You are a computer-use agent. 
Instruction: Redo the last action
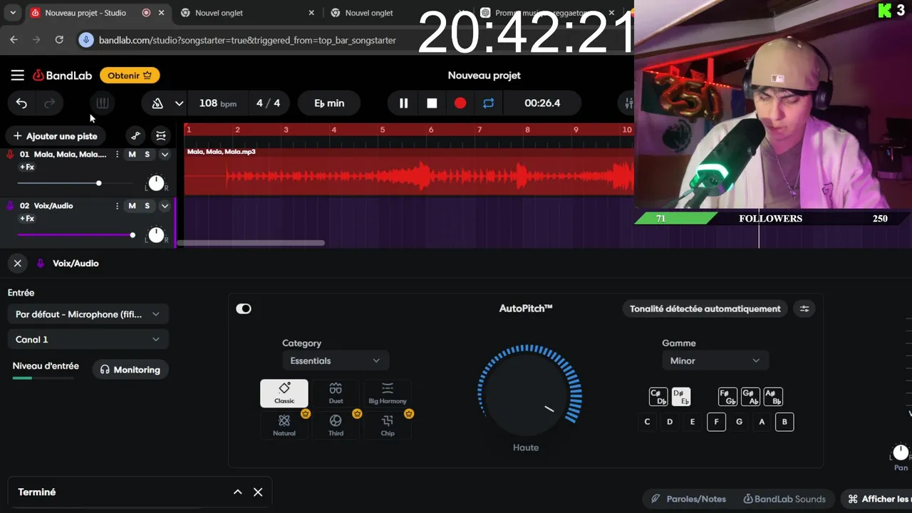[x=50, y=103]
